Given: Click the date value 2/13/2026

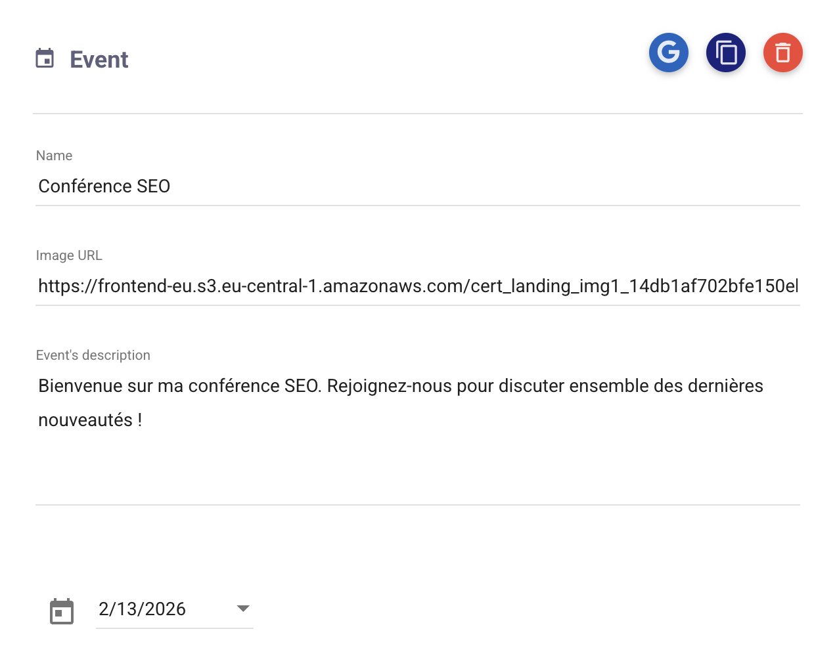Looking at the screenshot, I should [x=142, y=609].
